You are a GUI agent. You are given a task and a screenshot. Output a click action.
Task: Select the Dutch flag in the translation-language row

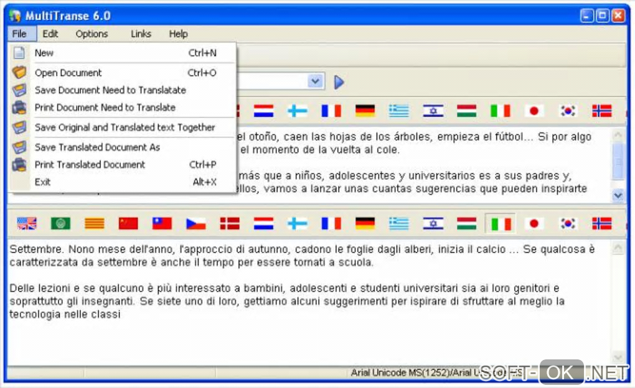[263, 223]
